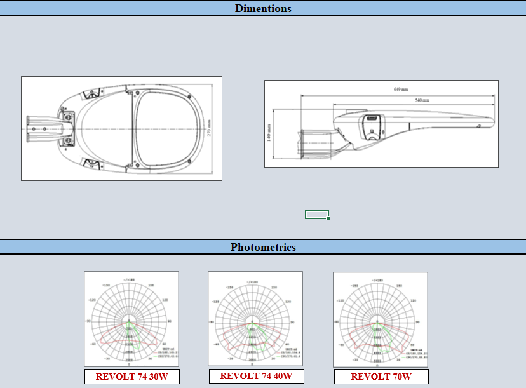Select the Dimentions header cell

click(x=263, y=8)
